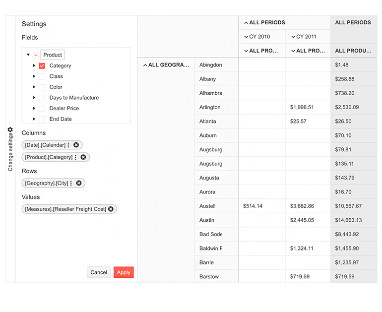Enable the Dealer Price checkbox
Screen dimensions: 382x312
coord(42,108)
